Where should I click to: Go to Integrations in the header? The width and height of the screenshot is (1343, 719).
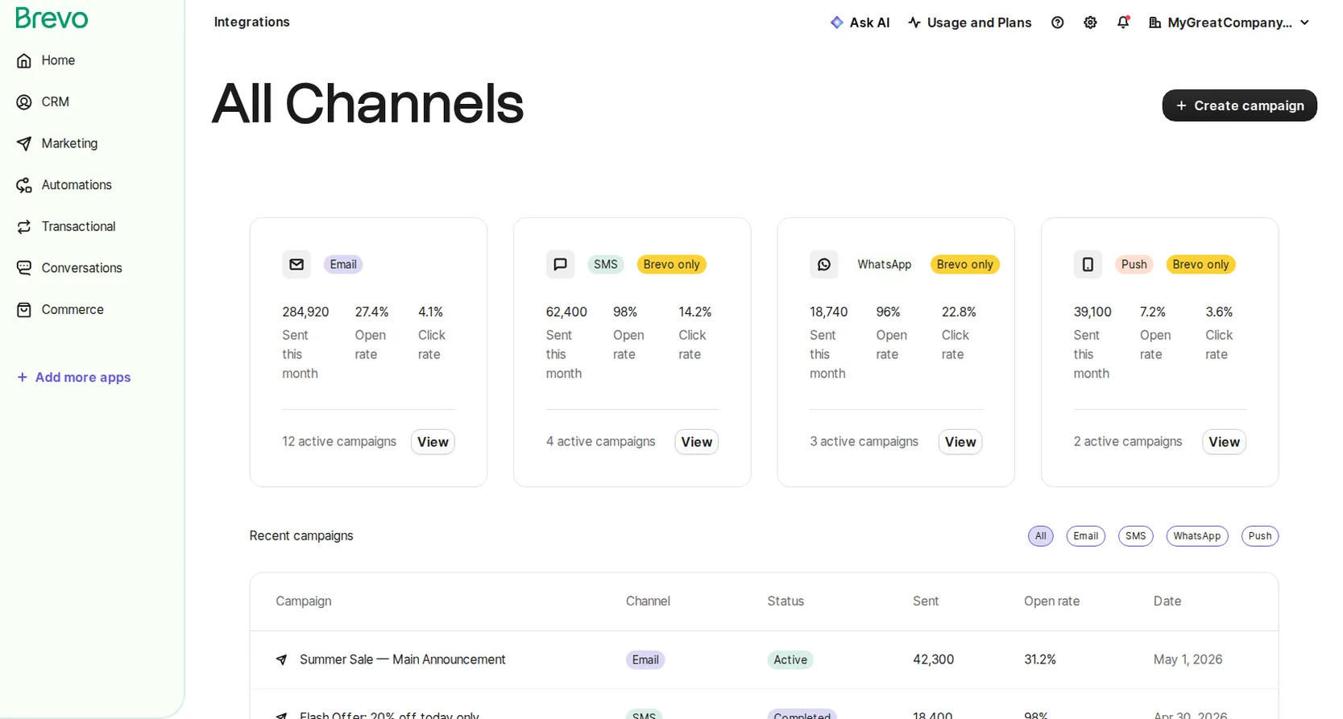click(x=252, y=22)
